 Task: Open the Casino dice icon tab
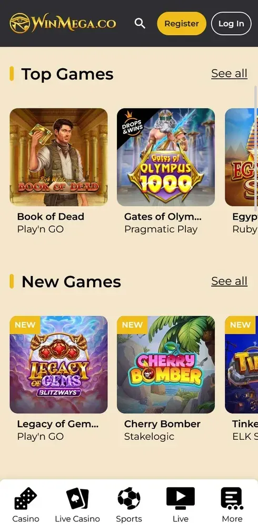coord(26,498)
